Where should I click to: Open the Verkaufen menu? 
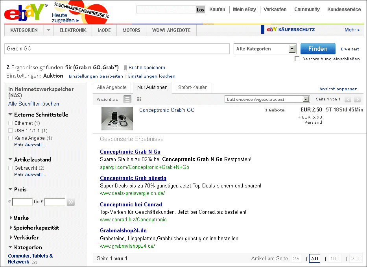(x=275, y=9)
